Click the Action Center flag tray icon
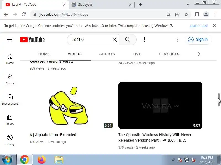 pyautogui.click(x=180, y=160)
